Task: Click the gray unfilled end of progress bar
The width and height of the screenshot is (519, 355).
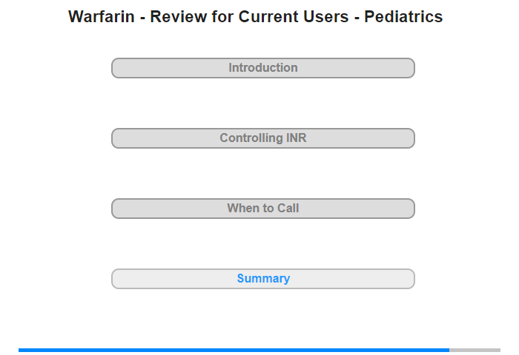Action: pyautogui.click(x=475, y=350)
